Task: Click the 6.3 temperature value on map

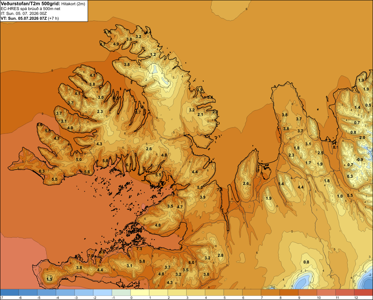Action: click(x=42, y=171)
